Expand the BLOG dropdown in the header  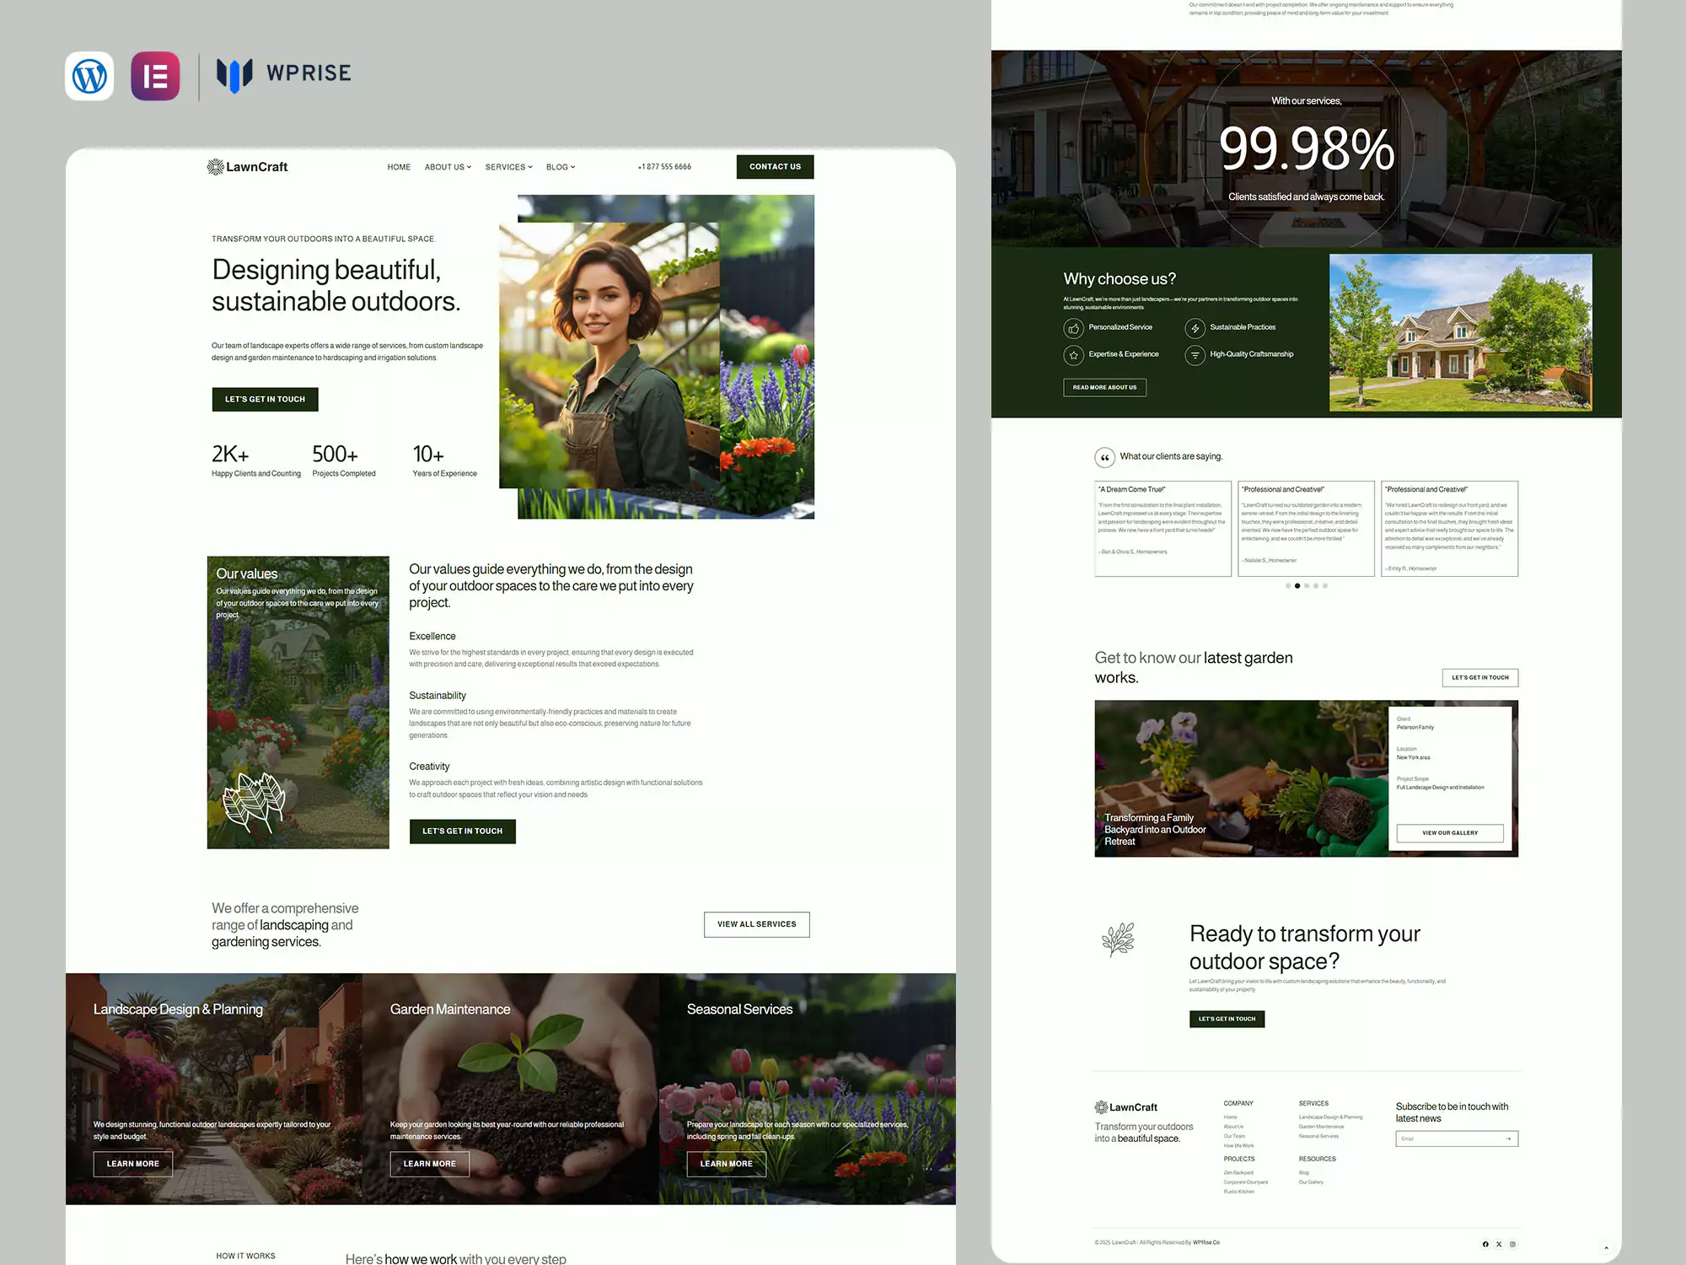(x=560, y=167)
